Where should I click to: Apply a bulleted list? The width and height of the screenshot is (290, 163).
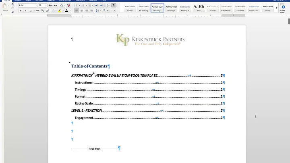76,5
